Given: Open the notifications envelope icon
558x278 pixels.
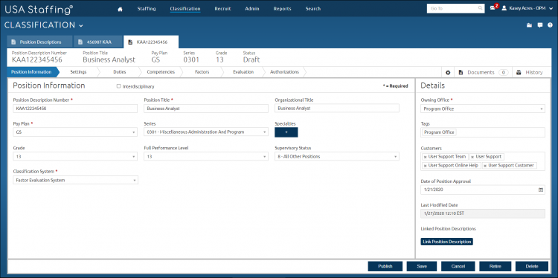Looking at the screenshot, I should point(493,8).
